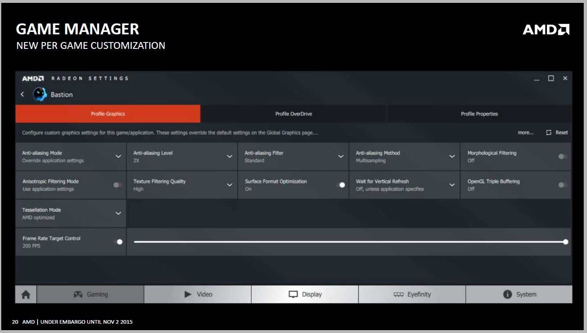Expand Wait for Vertical Refresh dropdown
Viewport: 587px width, 333px height.
click(452, 185)
